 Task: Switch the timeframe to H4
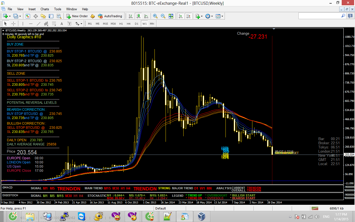[129, 24]
